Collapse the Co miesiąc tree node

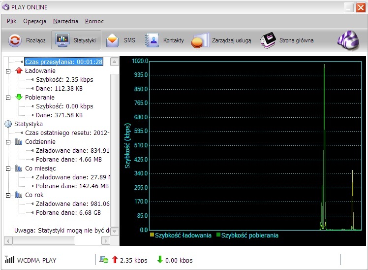(8, 169)
